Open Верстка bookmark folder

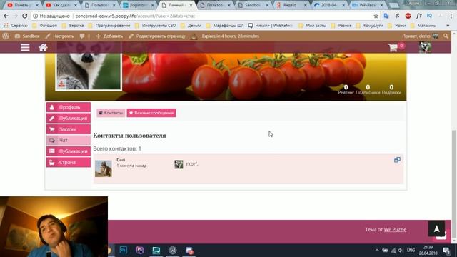73,26
